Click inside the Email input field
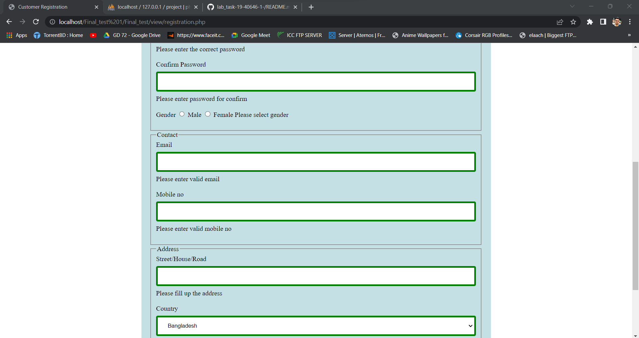Image resolution: width=639 pixels, height=338 pixels. click(316, 162)
